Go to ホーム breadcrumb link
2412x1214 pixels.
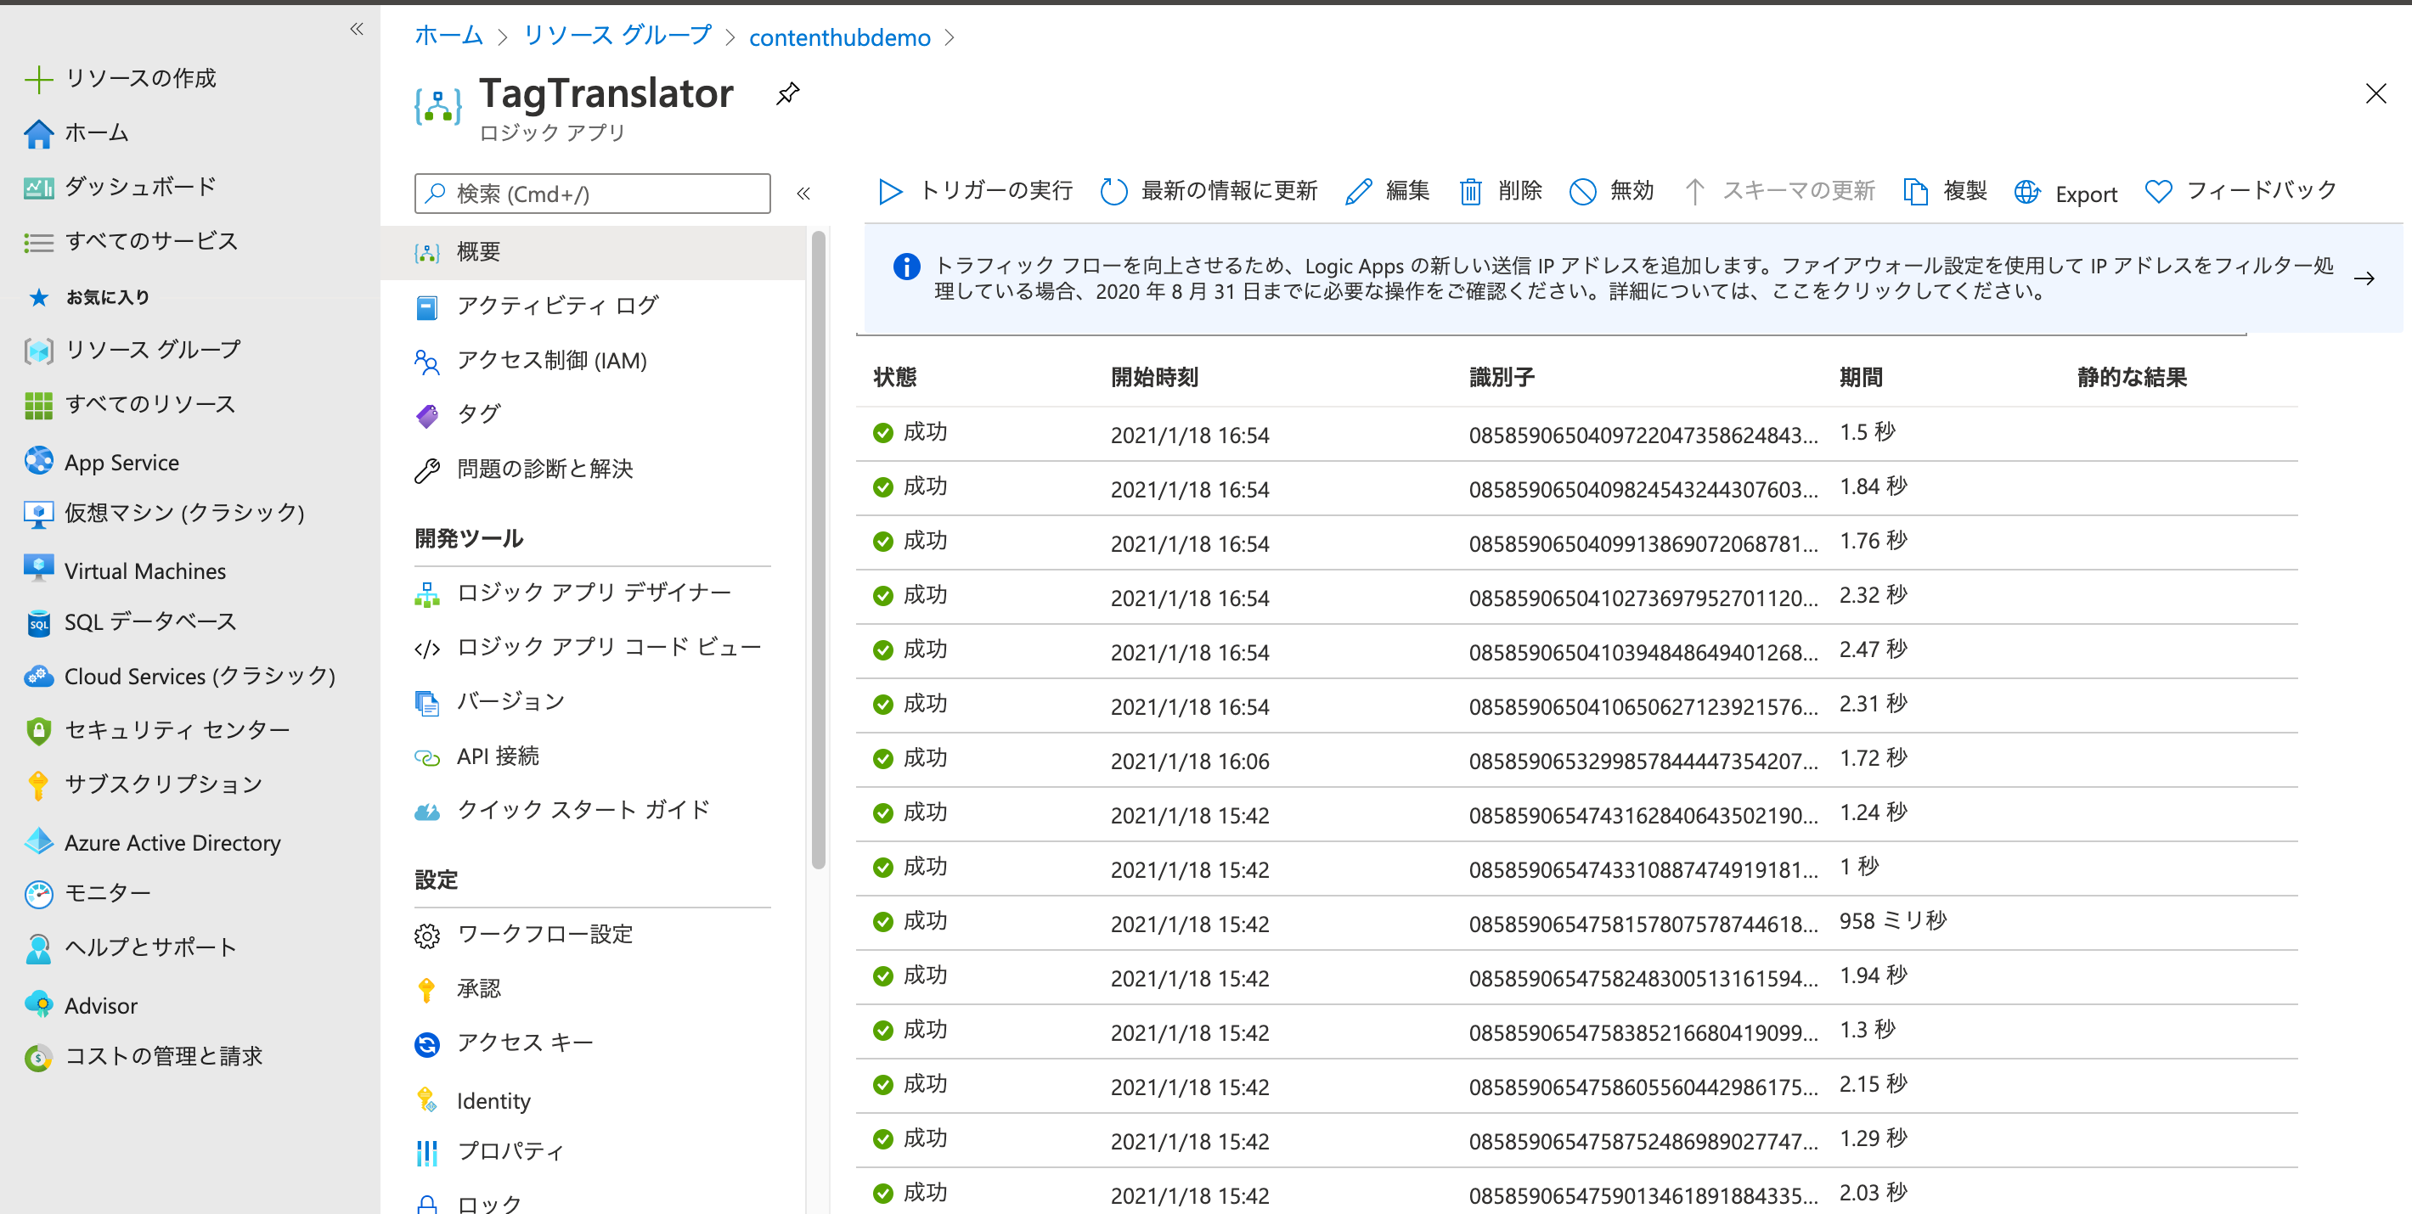click(448, 37)
